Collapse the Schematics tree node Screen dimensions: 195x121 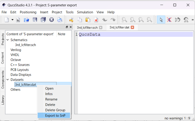tap(8, 40)
